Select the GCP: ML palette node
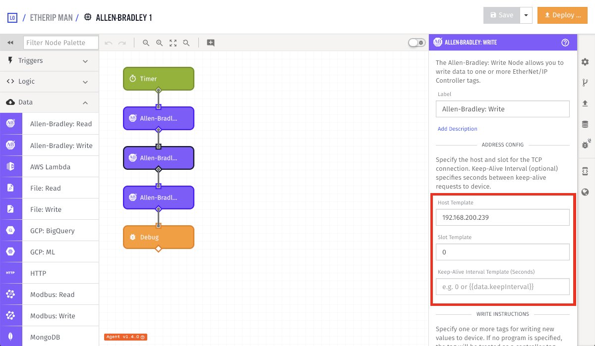The height and width of the screenshot is (346, 595). 50,252
